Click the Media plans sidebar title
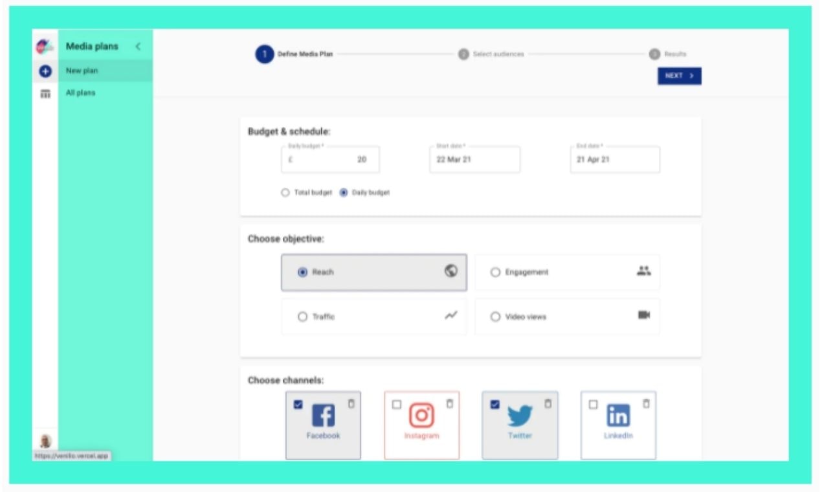The height and width of the screenshot is (492, 822). pos(92,47)
